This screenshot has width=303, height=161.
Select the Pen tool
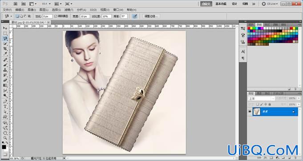tap(5, 101)
